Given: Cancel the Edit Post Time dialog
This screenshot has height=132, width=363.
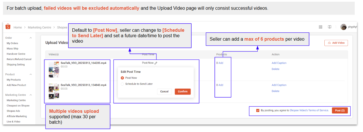Looking at the screenshot, I should click(x=164, y=92).
